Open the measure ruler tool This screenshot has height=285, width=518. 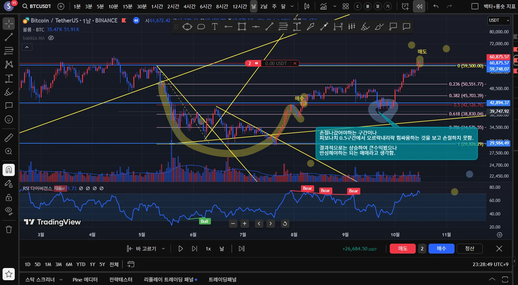pyautogui.click(x=9, y=138)
